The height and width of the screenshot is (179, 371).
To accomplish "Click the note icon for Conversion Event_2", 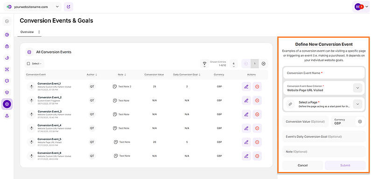I will tap(115, 100).
